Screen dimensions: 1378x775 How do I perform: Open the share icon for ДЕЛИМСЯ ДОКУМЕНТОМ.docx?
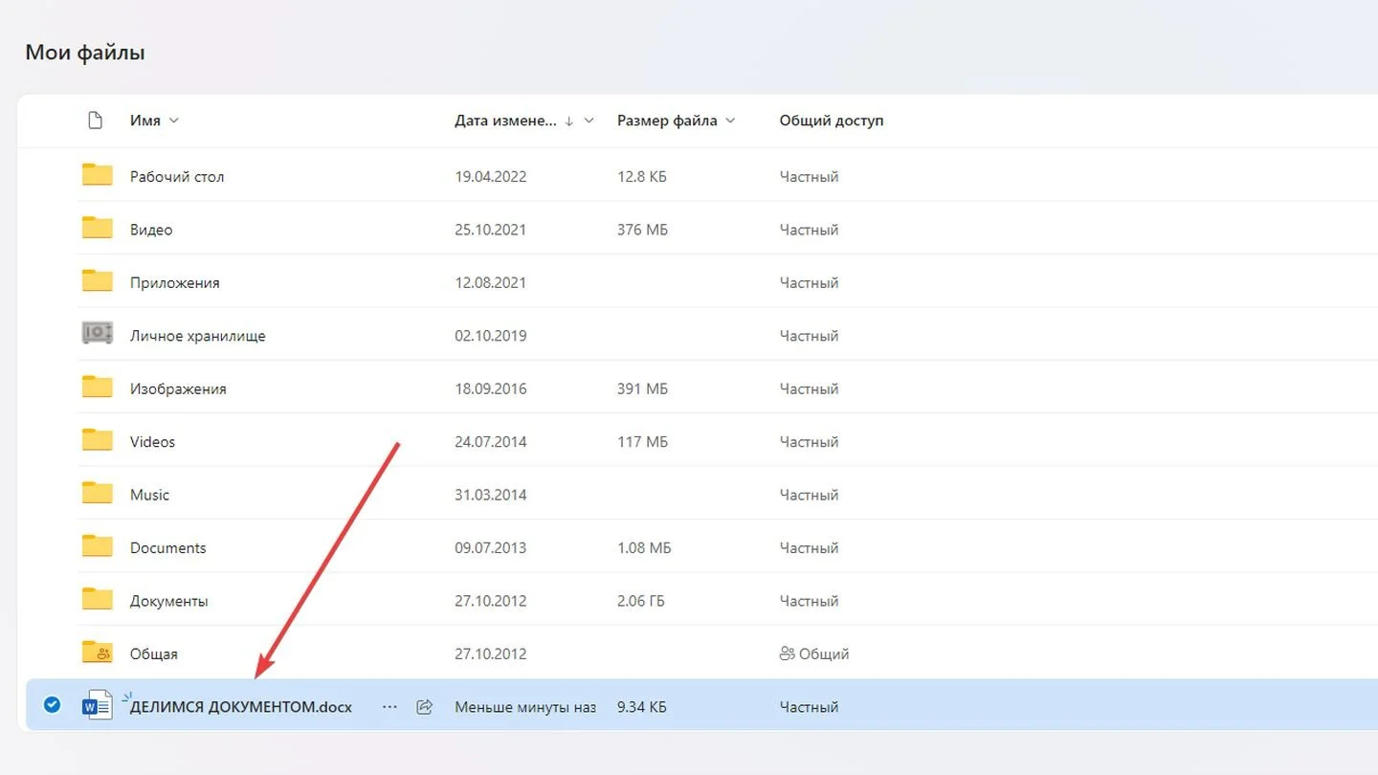[x=425, y=707]
